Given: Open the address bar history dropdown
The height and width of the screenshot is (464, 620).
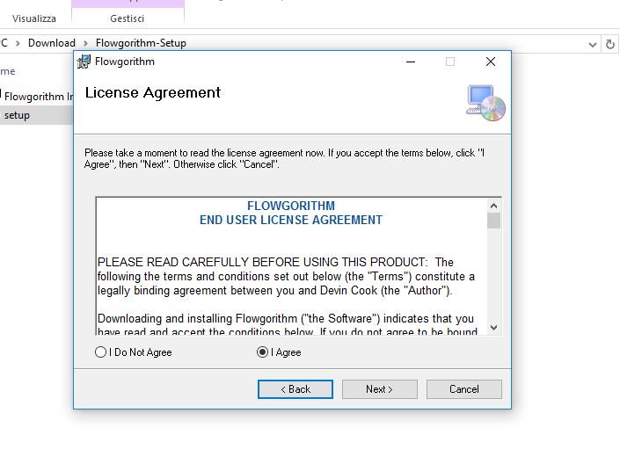Looking at the screenshot, I should 592,43.
